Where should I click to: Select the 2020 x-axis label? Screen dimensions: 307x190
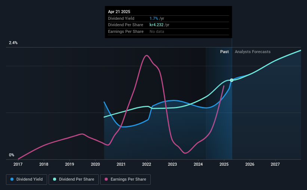95,164
